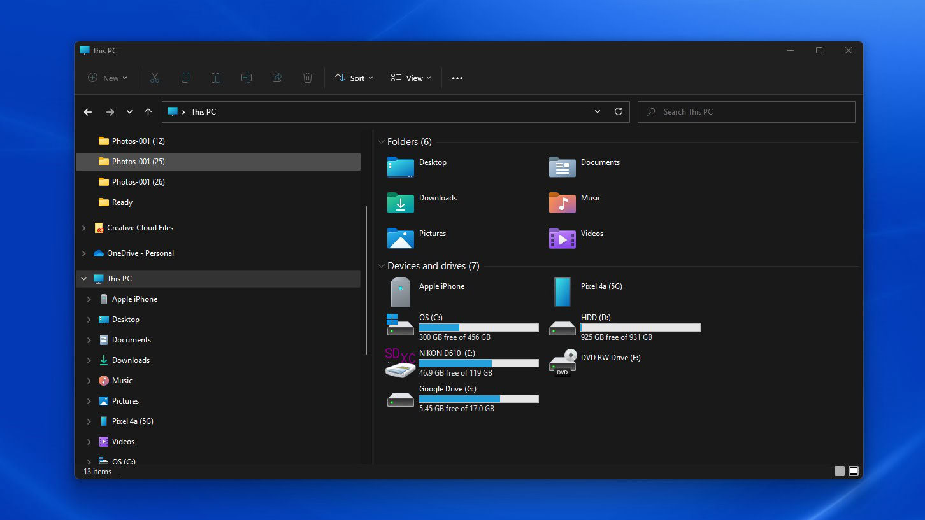Switch to large icons view in status bar
This screenshot has height=520, width=925.
[854, 471]
